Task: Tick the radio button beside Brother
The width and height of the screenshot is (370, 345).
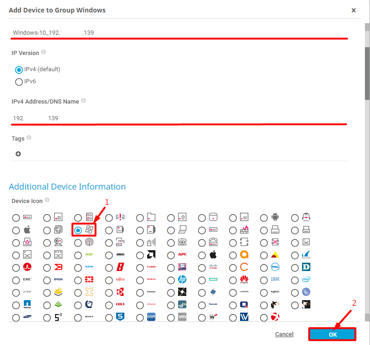Action: (x=78, y=268)
